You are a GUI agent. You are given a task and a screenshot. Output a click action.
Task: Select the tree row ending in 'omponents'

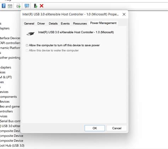9,97
